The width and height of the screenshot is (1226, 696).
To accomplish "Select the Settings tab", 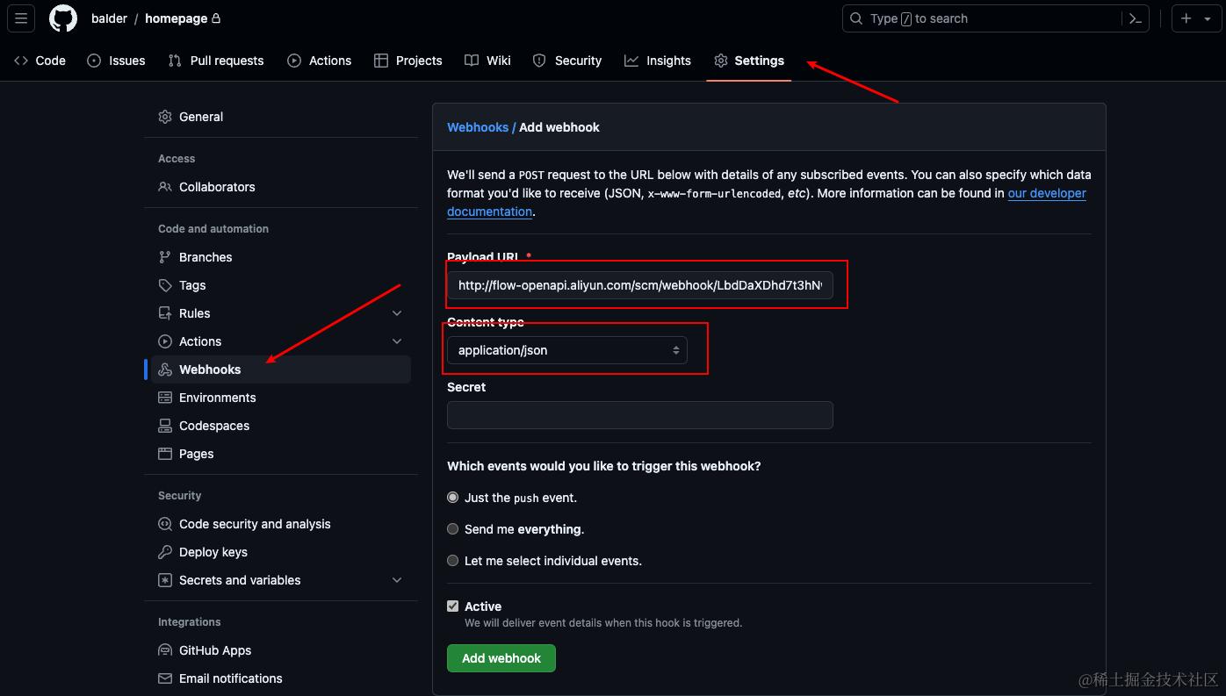I will coord(749,61).
